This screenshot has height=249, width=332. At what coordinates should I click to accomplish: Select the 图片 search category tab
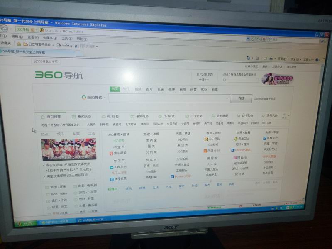(x=149, y=89)
